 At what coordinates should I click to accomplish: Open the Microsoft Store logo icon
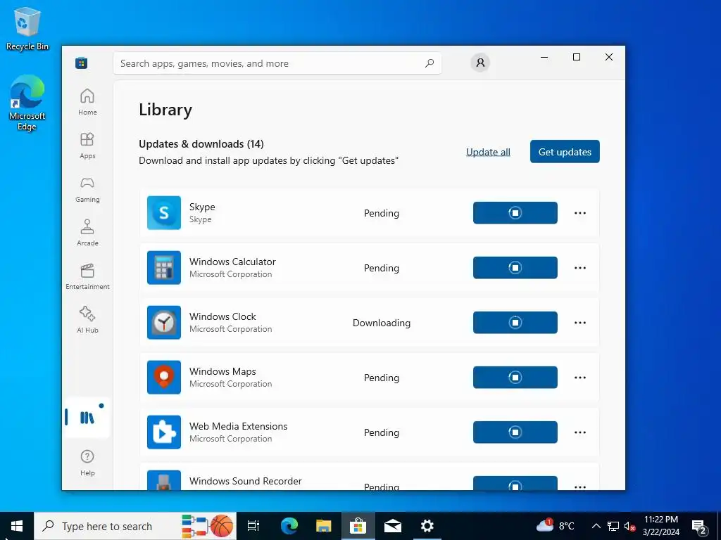82,63
